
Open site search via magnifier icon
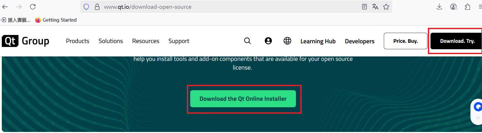pyautogui.click(x=247, y=41)
